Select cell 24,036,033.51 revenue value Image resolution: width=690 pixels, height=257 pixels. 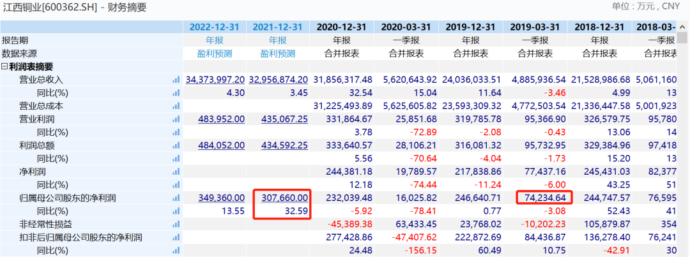click(471, 80)
